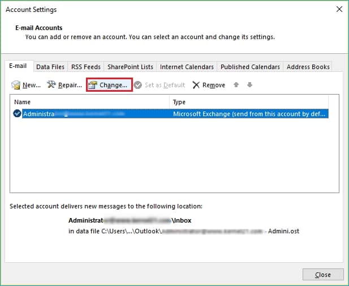Screen dimensions: 349x286
Task: Open the Address Books tab
Action: click(x=308, y=67)
